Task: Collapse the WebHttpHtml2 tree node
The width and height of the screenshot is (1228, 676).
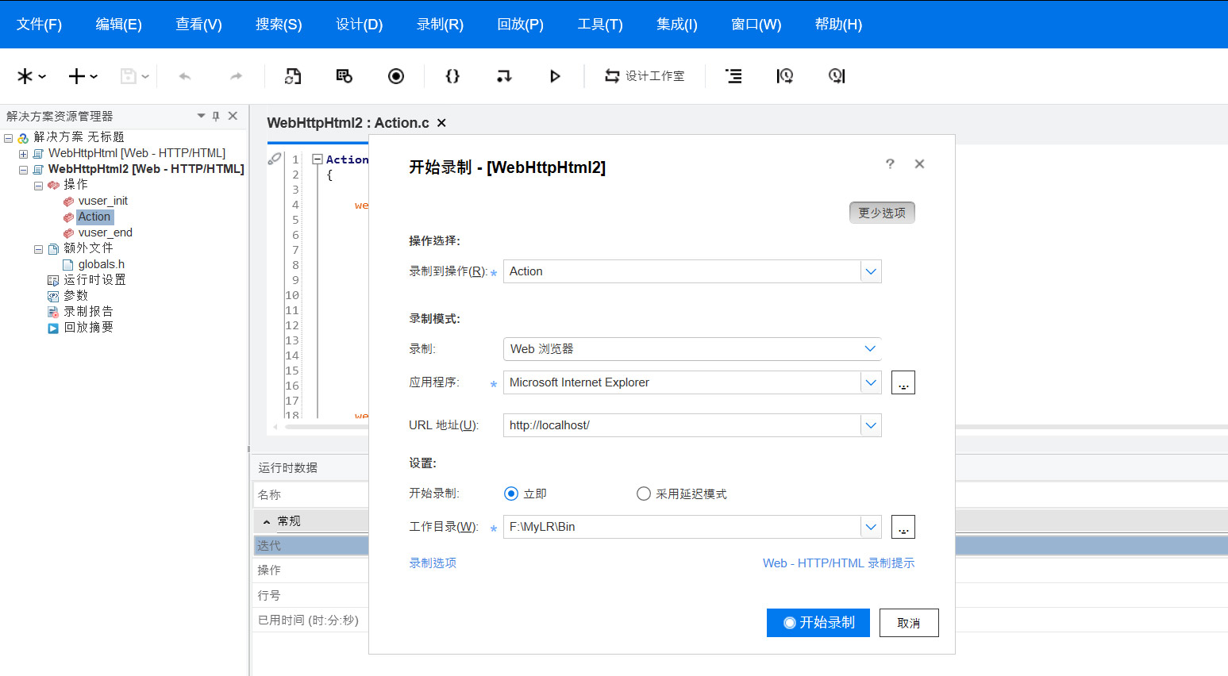Action: [x=23, y=169]
